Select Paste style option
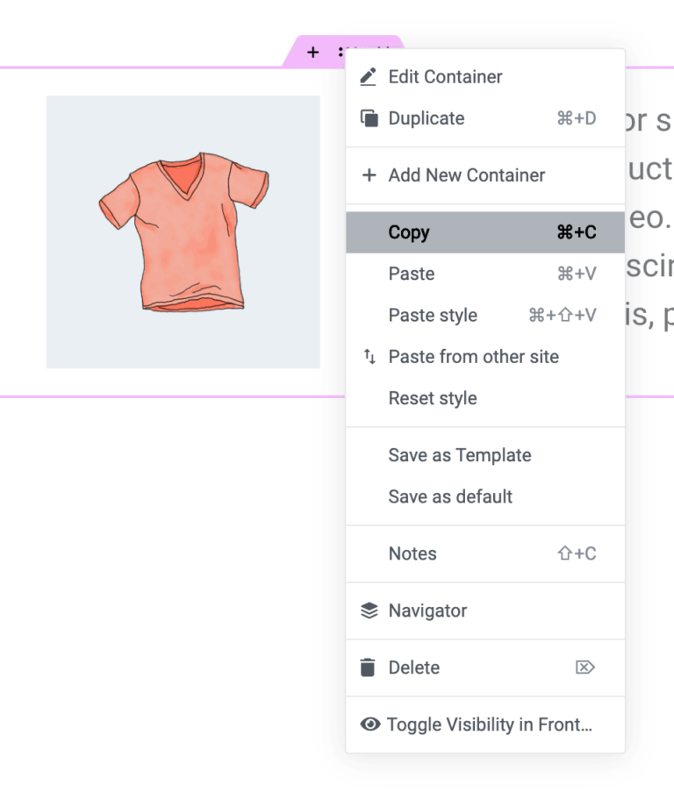The width and height of the screenshot is (674, 792). coord(433,316)
